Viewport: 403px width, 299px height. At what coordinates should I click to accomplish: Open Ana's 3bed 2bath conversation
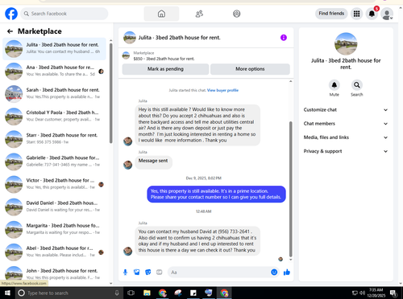point(54,71)
